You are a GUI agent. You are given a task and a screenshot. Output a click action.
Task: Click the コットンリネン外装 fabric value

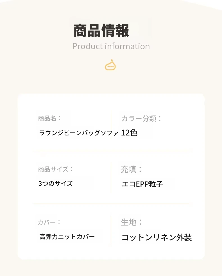point(157,237)
